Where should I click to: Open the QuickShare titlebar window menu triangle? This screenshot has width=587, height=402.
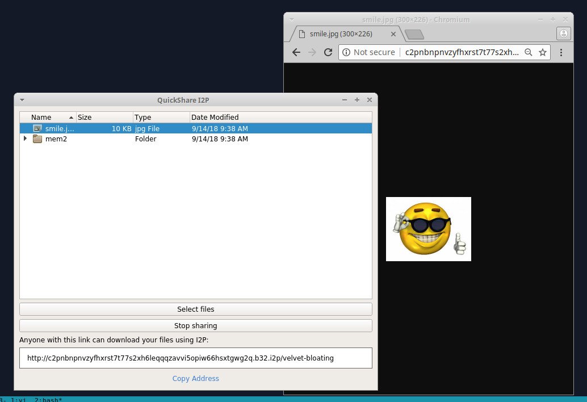tap(22, 99)
